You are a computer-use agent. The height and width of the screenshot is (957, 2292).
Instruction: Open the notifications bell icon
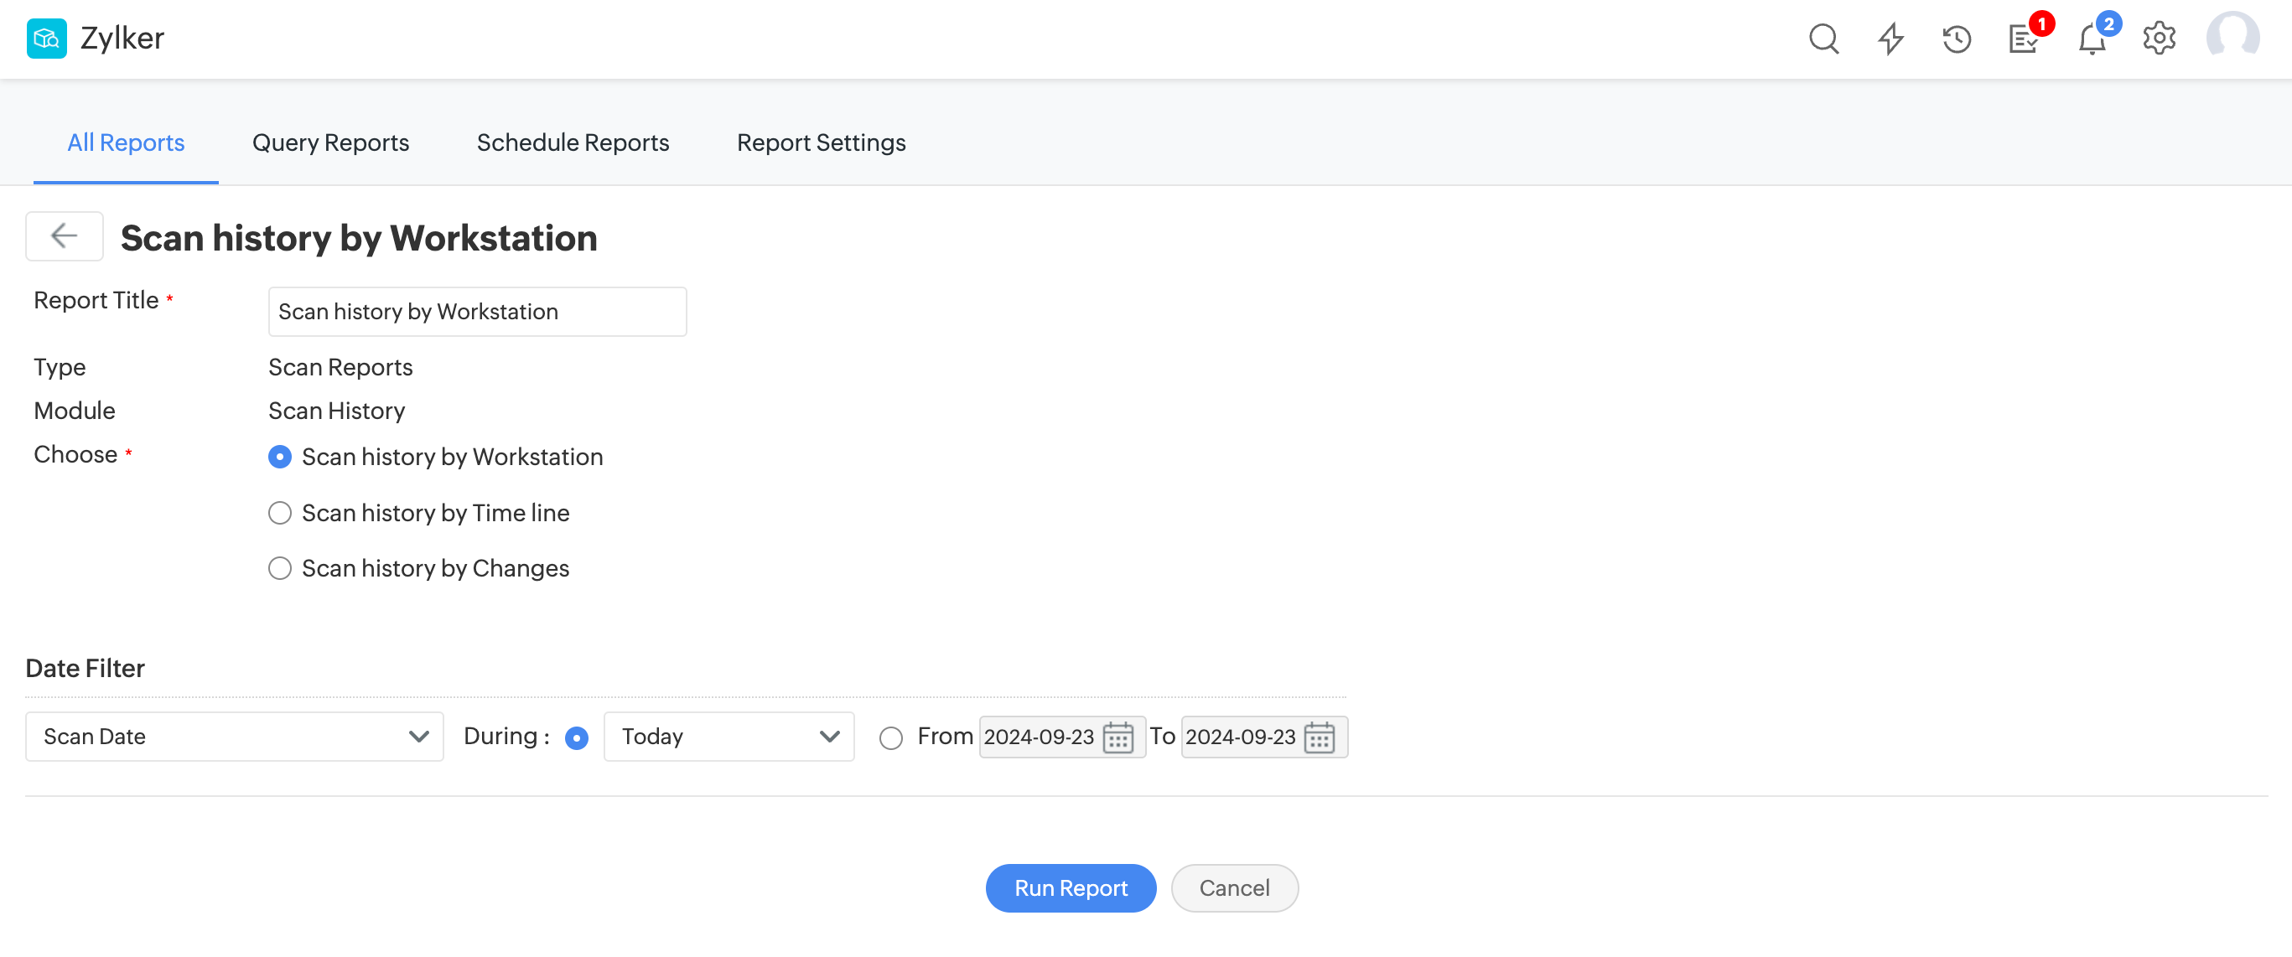pyautogui.click(x=2091, y=39)
